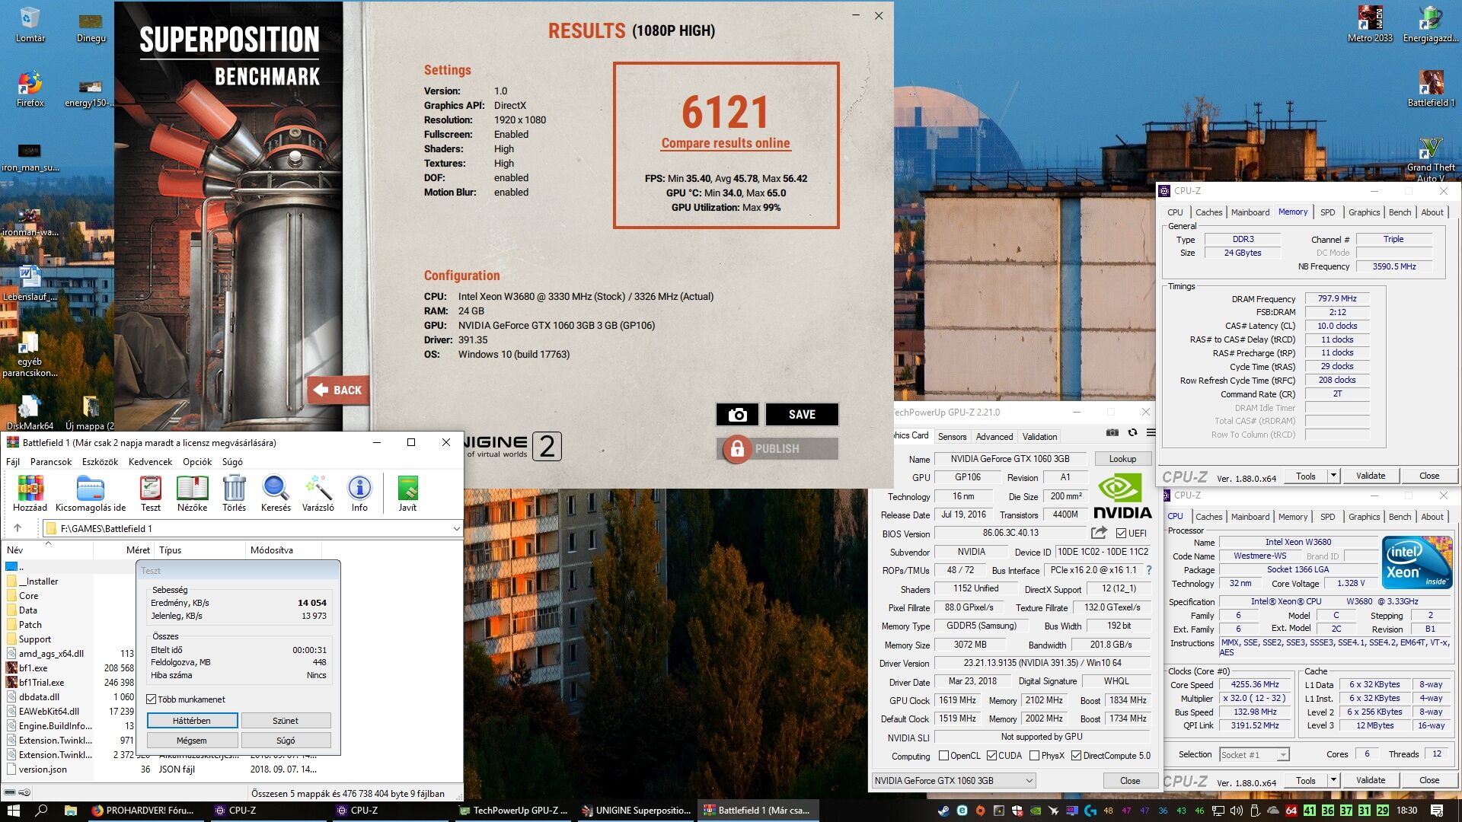Click the Lookup button in GPU-Z

pos(1122,459)
